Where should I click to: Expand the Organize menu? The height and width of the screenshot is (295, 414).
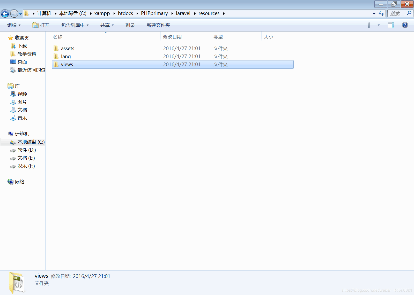14,25
